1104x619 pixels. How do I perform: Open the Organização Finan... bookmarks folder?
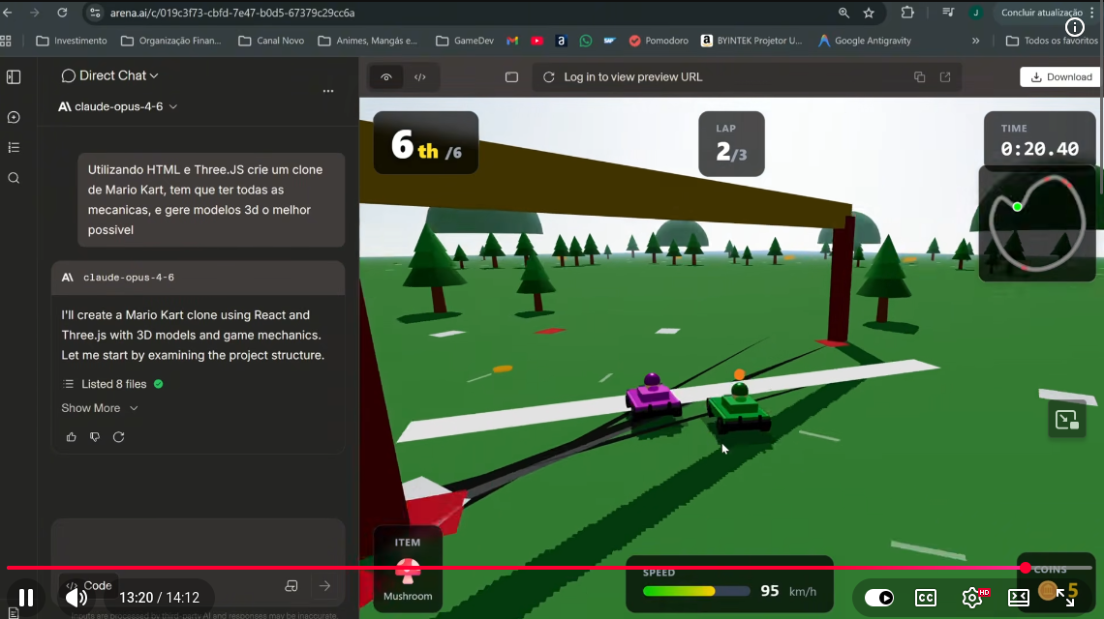(x=171, y=41)
